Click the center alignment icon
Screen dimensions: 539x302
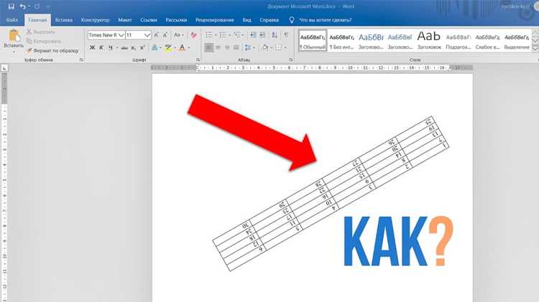tap(218, 47)
